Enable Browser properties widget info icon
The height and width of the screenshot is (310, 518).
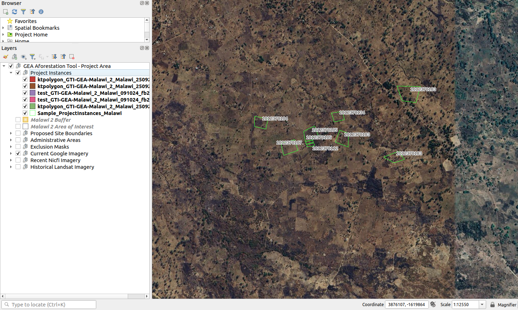(41, 12)
